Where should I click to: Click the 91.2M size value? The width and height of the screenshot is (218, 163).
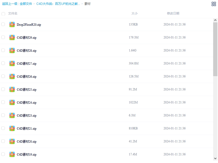tap(133, 89)
